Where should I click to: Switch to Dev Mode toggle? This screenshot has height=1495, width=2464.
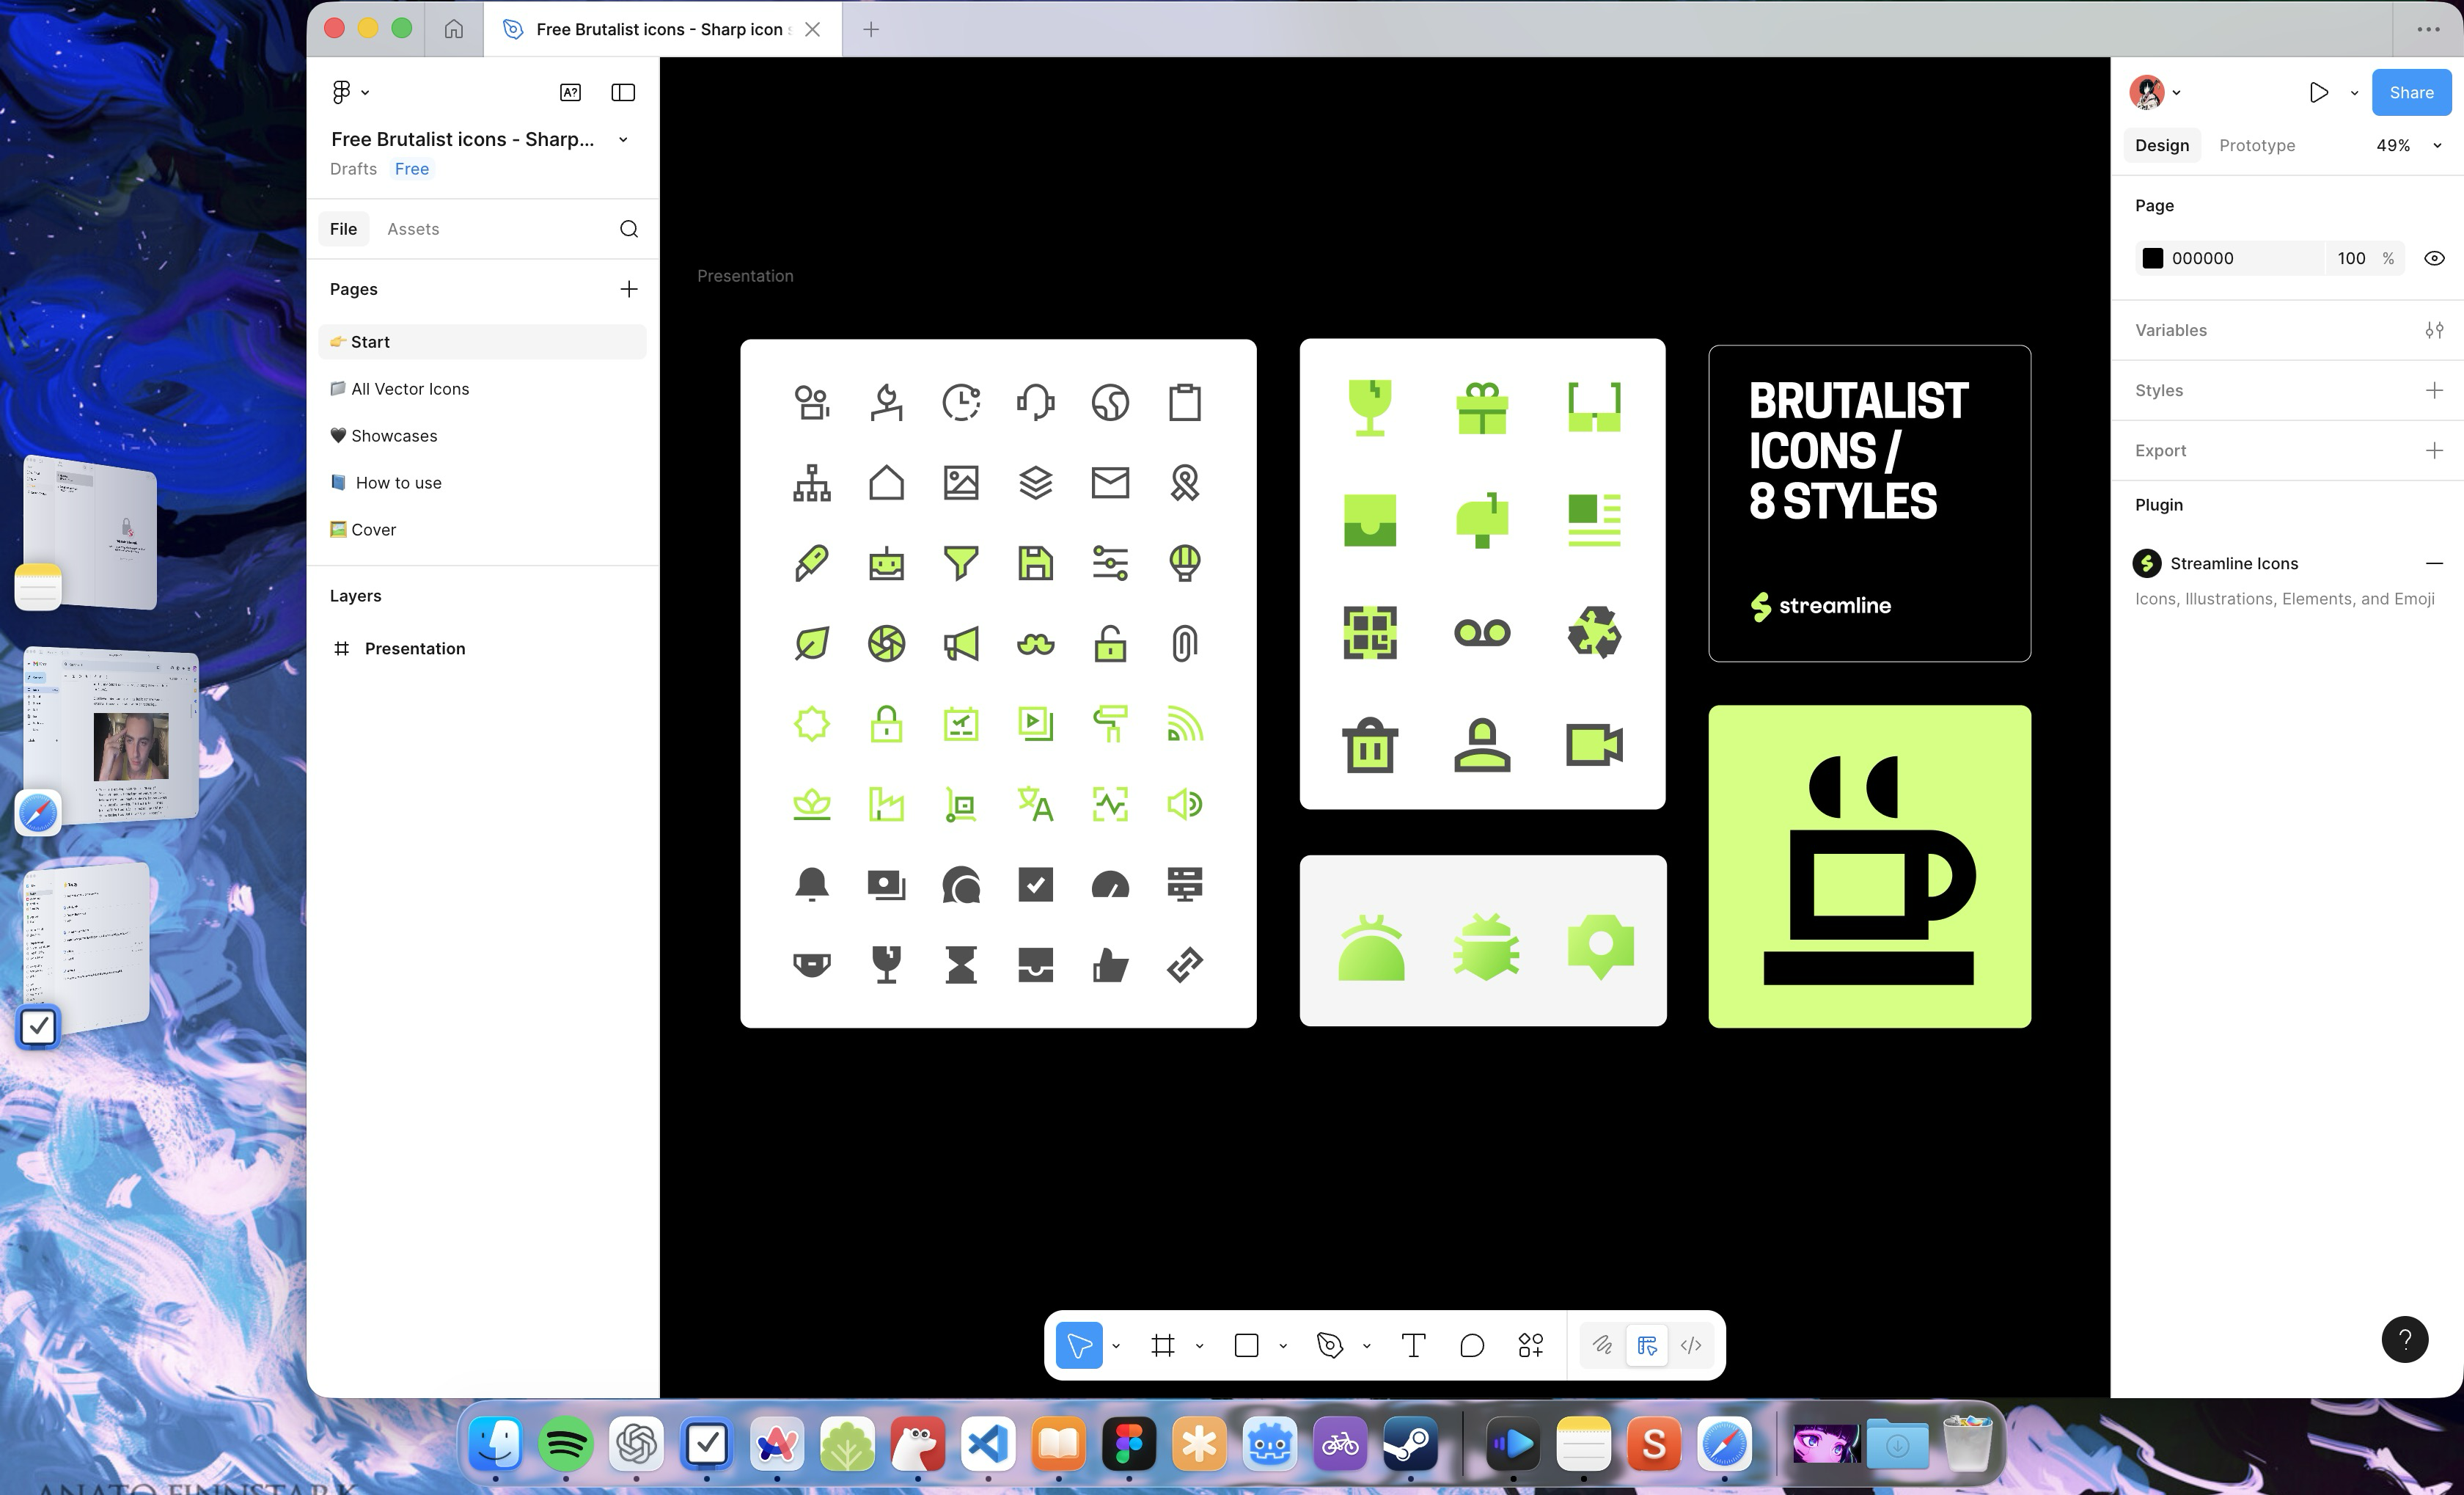pyautogui.click(x=1691, y=1345)
